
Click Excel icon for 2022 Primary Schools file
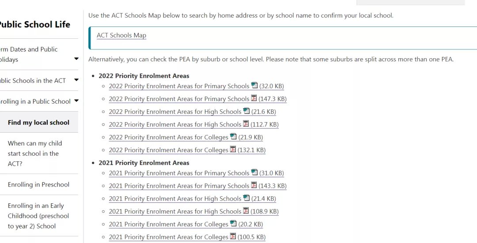(x=254, y=86)
